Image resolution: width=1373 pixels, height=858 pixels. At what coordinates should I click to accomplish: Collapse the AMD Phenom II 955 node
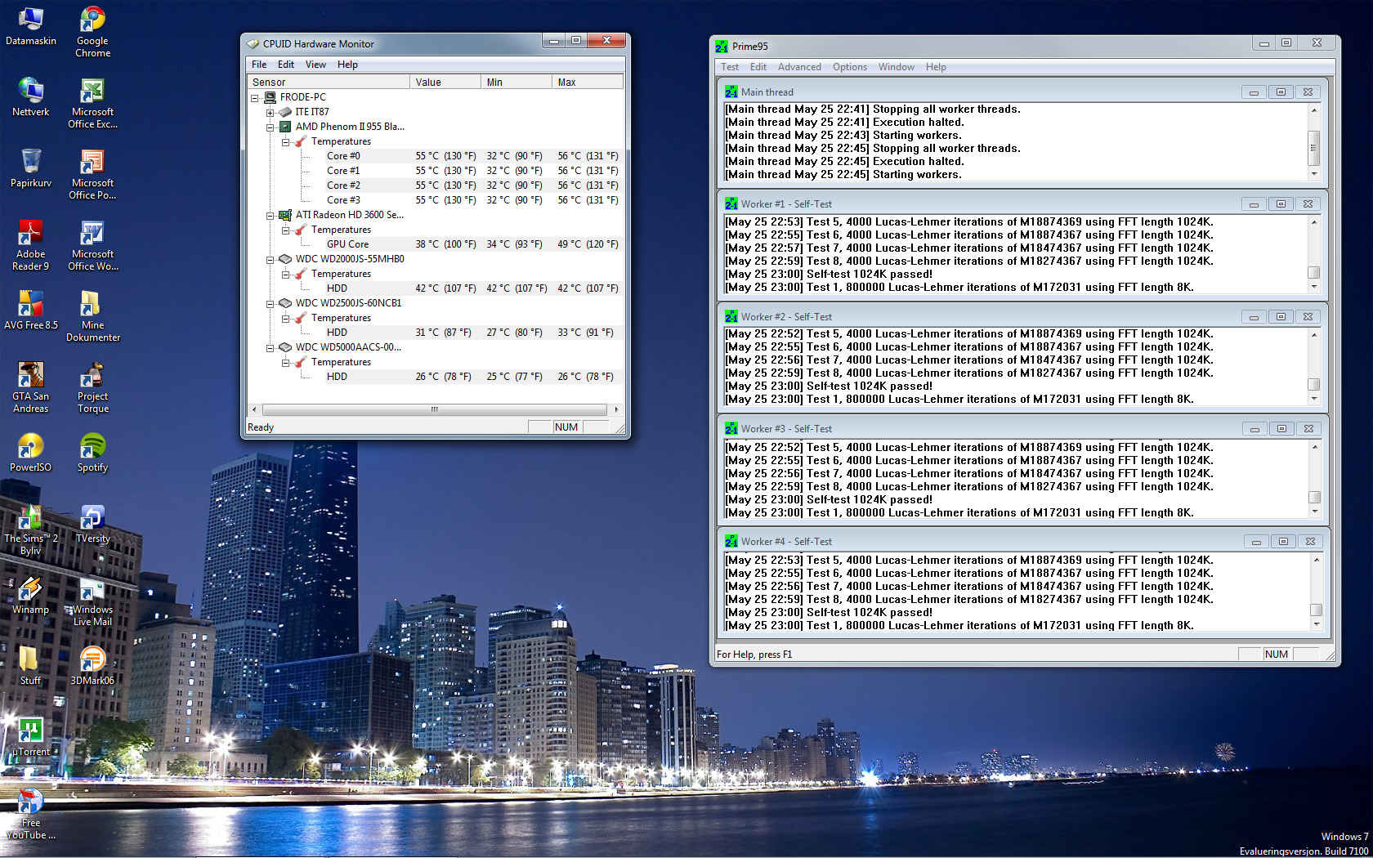tap(271, 127)
